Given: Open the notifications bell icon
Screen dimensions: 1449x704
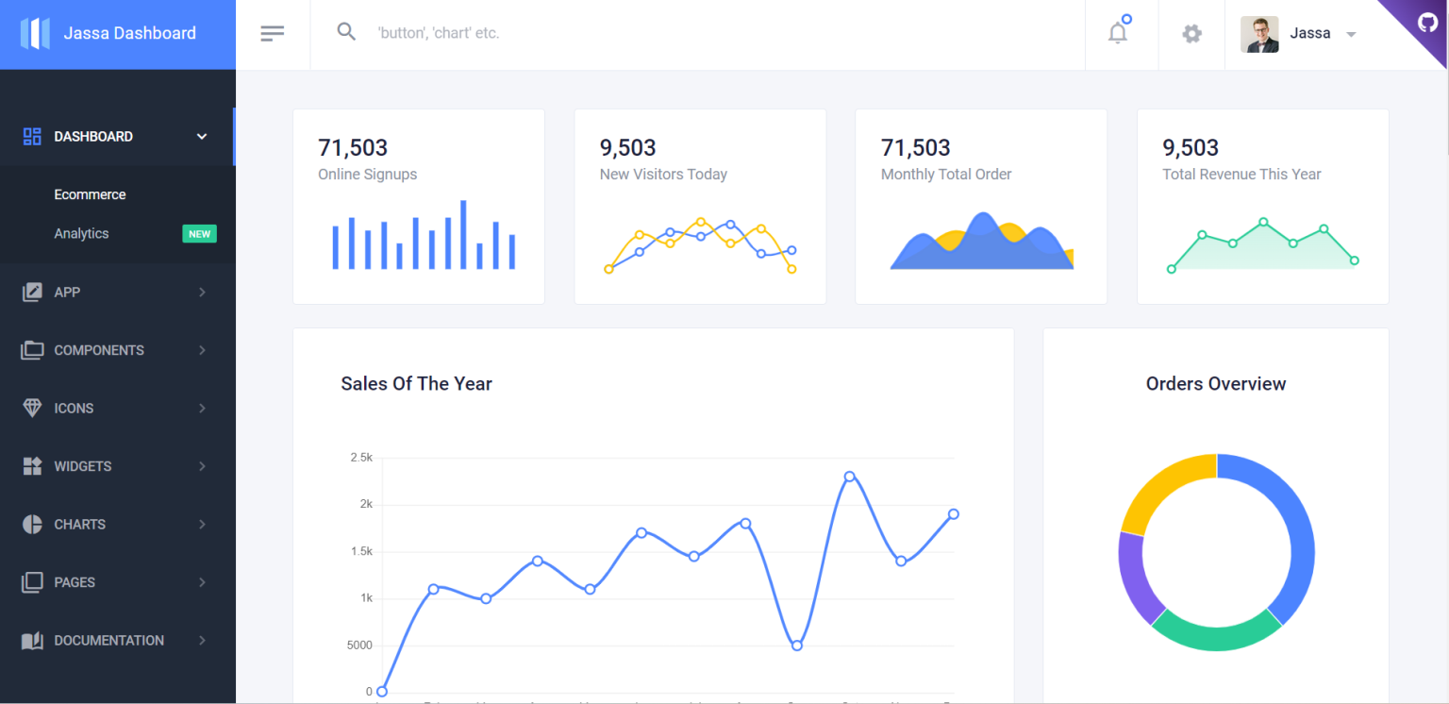Looking at the screenshot, I should pyautogui.click(x=1118, y=31).
